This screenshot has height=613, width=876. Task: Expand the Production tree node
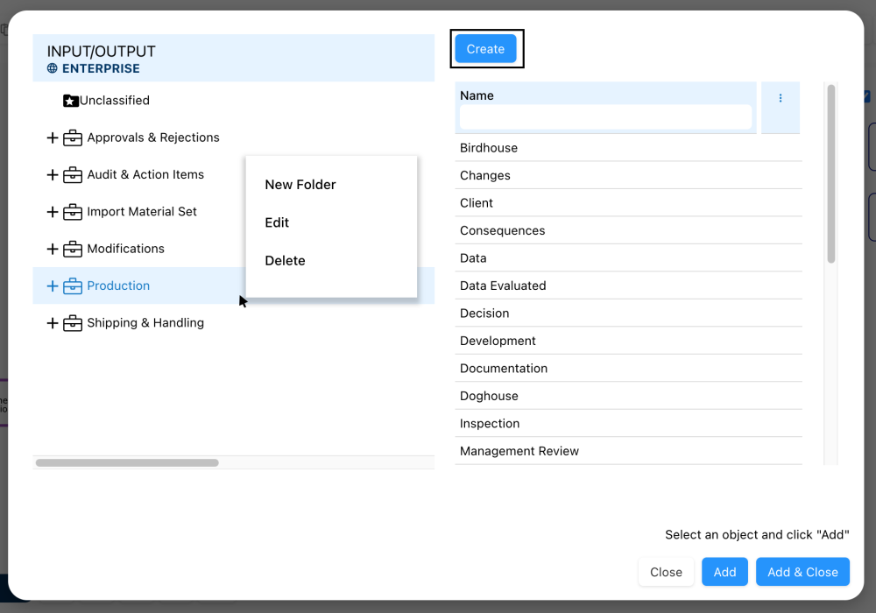pyautogui.click(x=53, y=286)
